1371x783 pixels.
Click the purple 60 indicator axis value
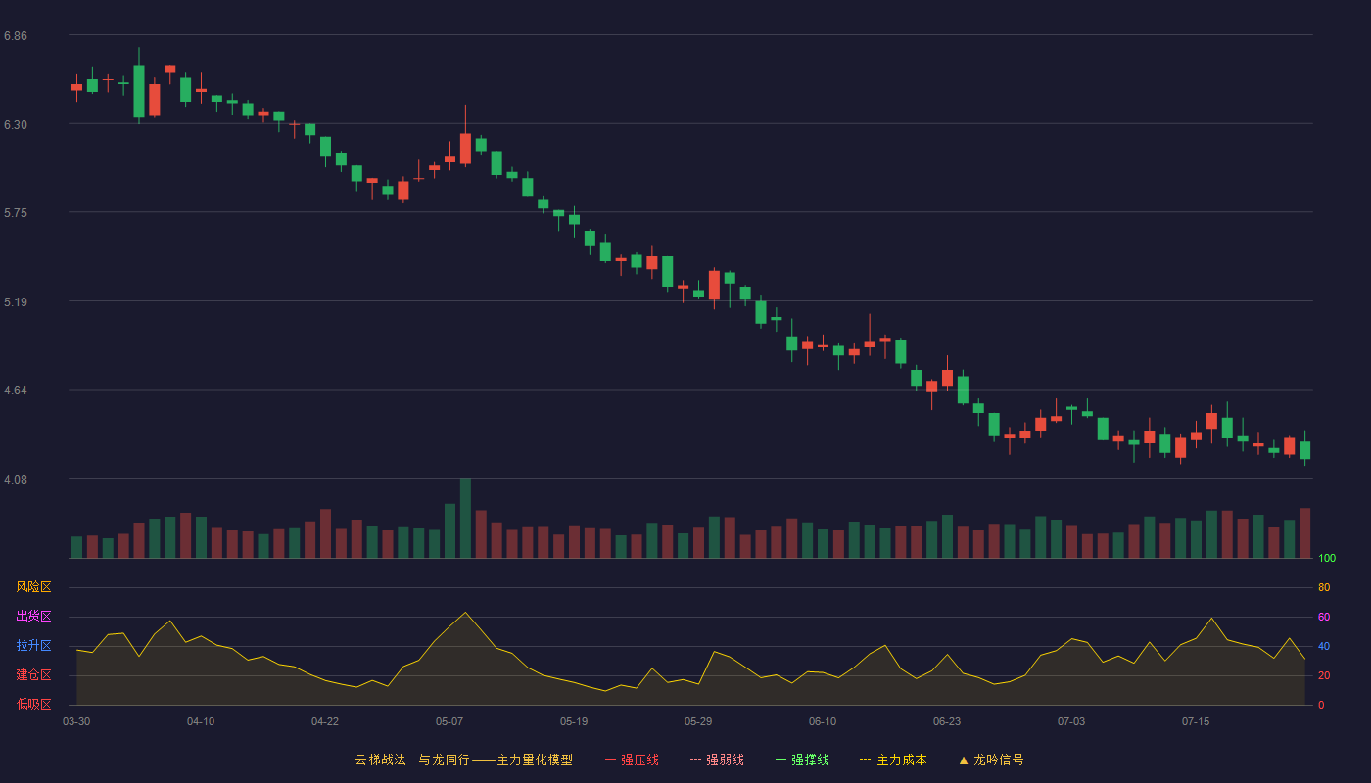[1324, 617]
